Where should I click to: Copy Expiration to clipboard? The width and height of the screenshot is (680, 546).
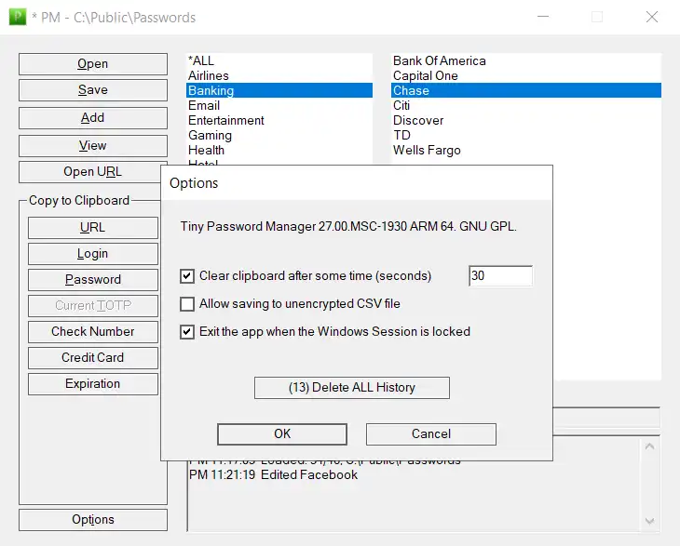[93, 384]
